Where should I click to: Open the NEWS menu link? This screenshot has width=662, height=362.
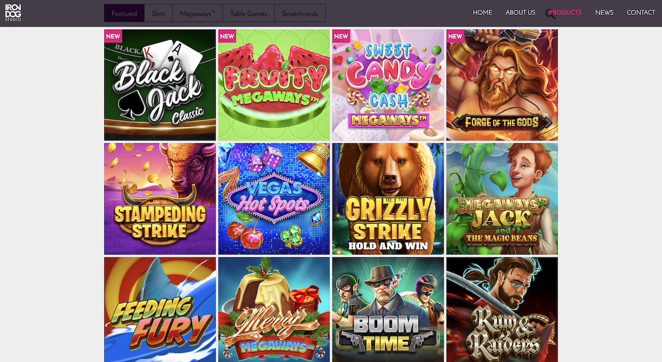[x=604, y=13]
